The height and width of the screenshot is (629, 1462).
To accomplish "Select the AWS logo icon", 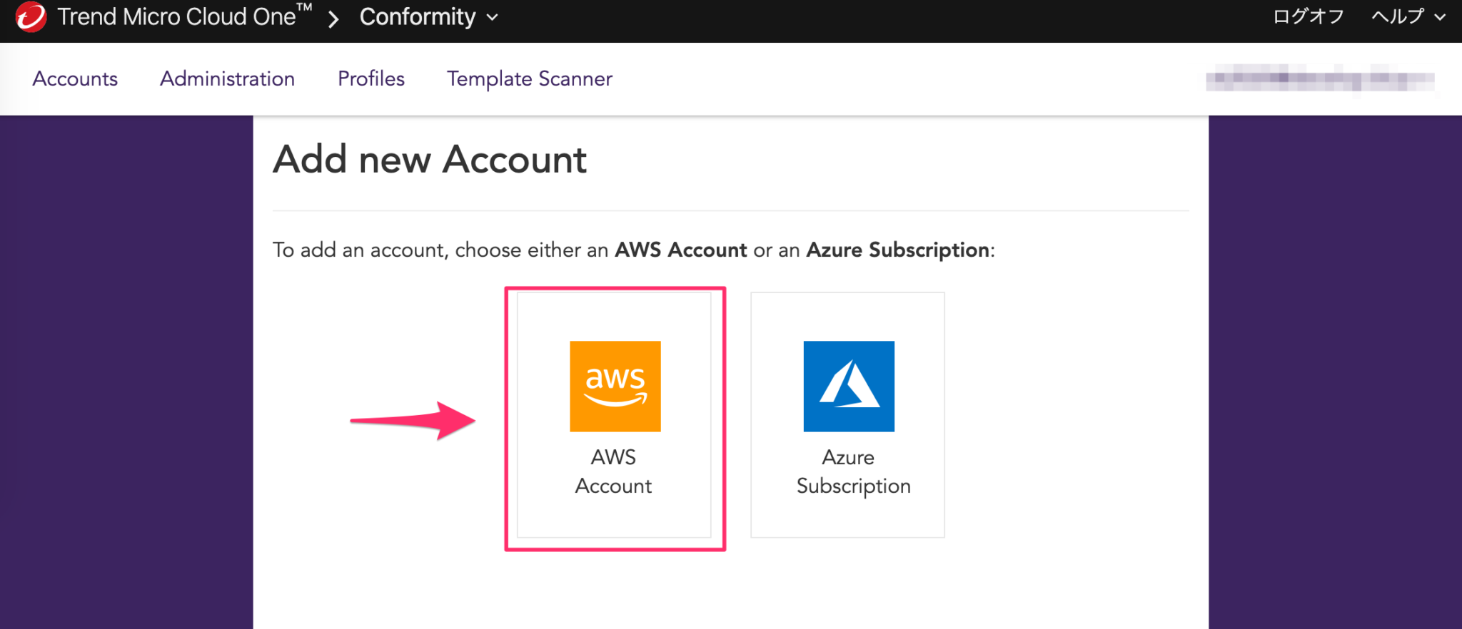I will point(614,386).
